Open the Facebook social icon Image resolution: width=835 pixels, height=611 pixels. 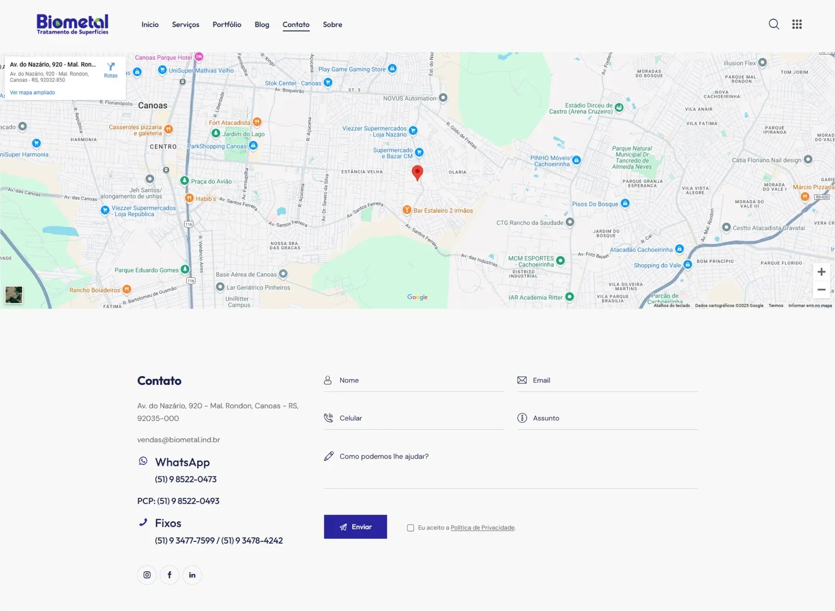pyautogui.click(x=170, y=575)
